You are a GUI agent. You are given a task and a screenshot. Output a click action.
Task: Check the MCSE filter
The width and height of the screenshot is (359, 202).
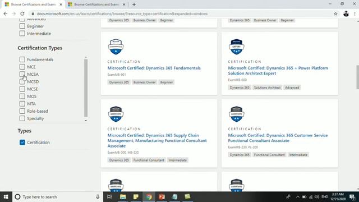point(22,89)
